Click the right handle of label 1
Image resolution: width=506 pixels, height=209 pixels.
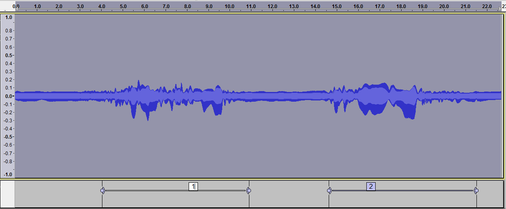249,190
